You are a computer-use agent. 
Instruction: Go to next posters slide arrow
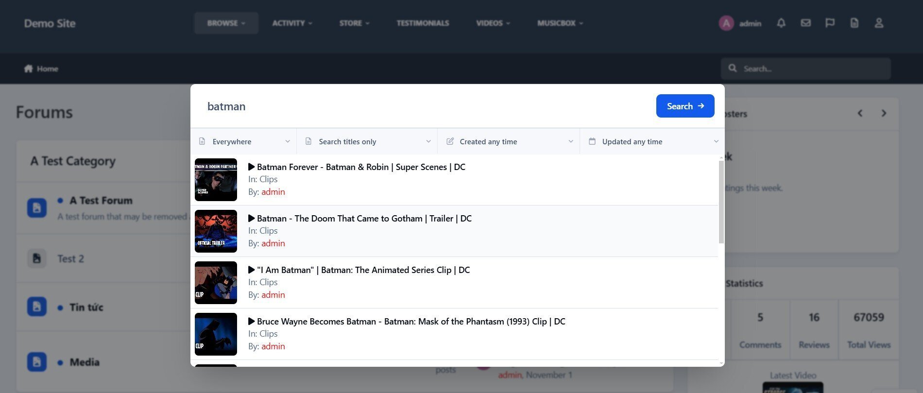[x=884, y=113]
